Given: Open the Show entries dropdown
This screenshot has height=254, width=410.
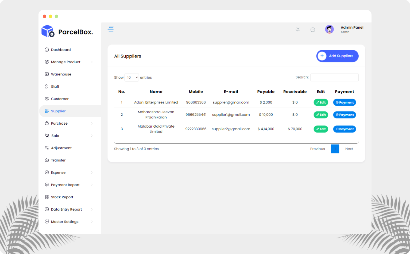Looking at the screenshot, I should [x=131, y=77].
